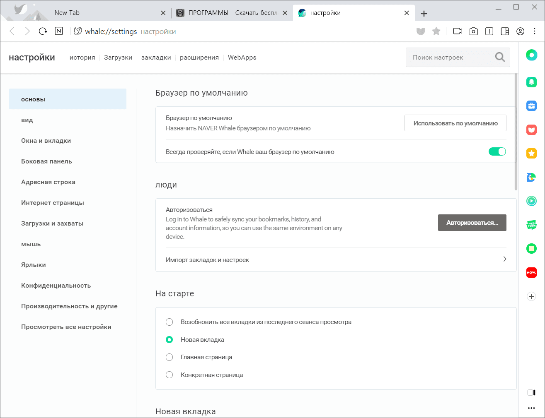Click the reload page icon
The image size is (545, 418).
[43, 31]
